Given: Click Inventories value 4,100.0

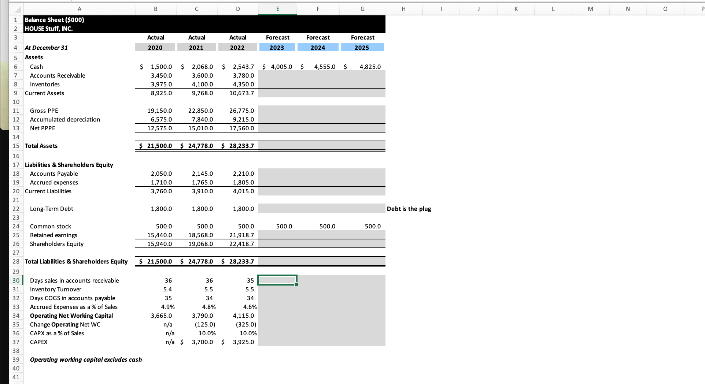Looking at the screenshot, I should click(202, 84).
